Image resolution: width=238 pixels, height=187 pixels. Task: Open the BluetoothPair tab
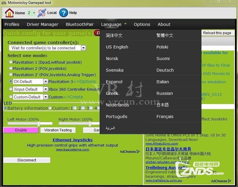coord(80,24)
